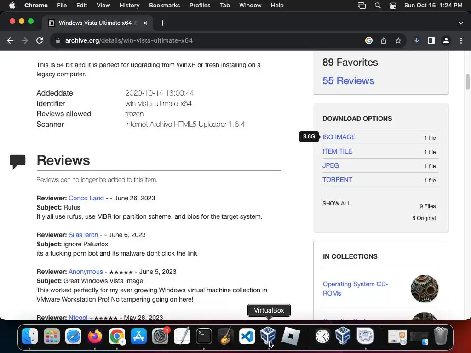Open macOS Control Center
Viewport: 471px width, 353px height.
393,6
